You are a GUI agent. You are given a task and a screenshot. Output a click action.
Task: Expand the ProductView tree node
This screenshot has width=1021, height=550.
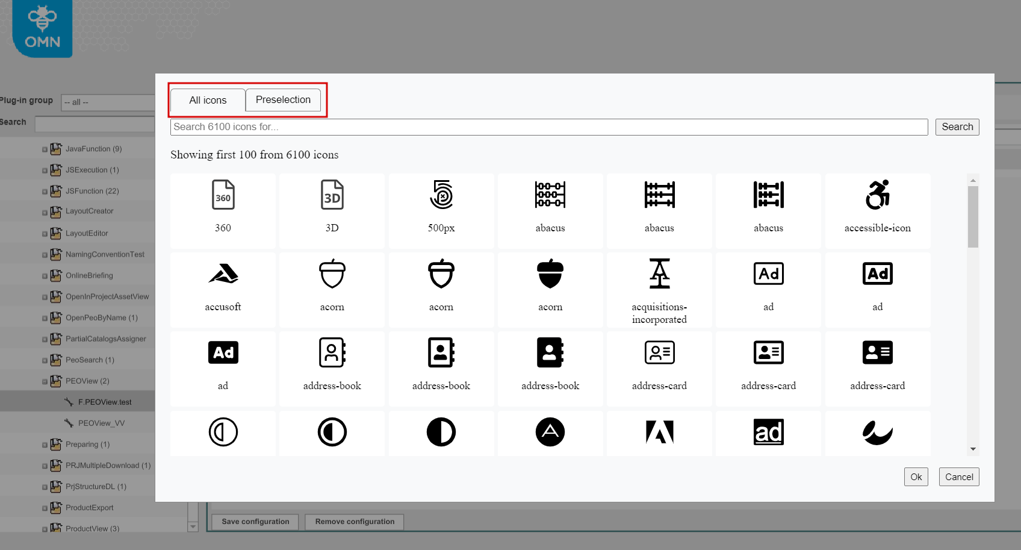tap(43, 528)
